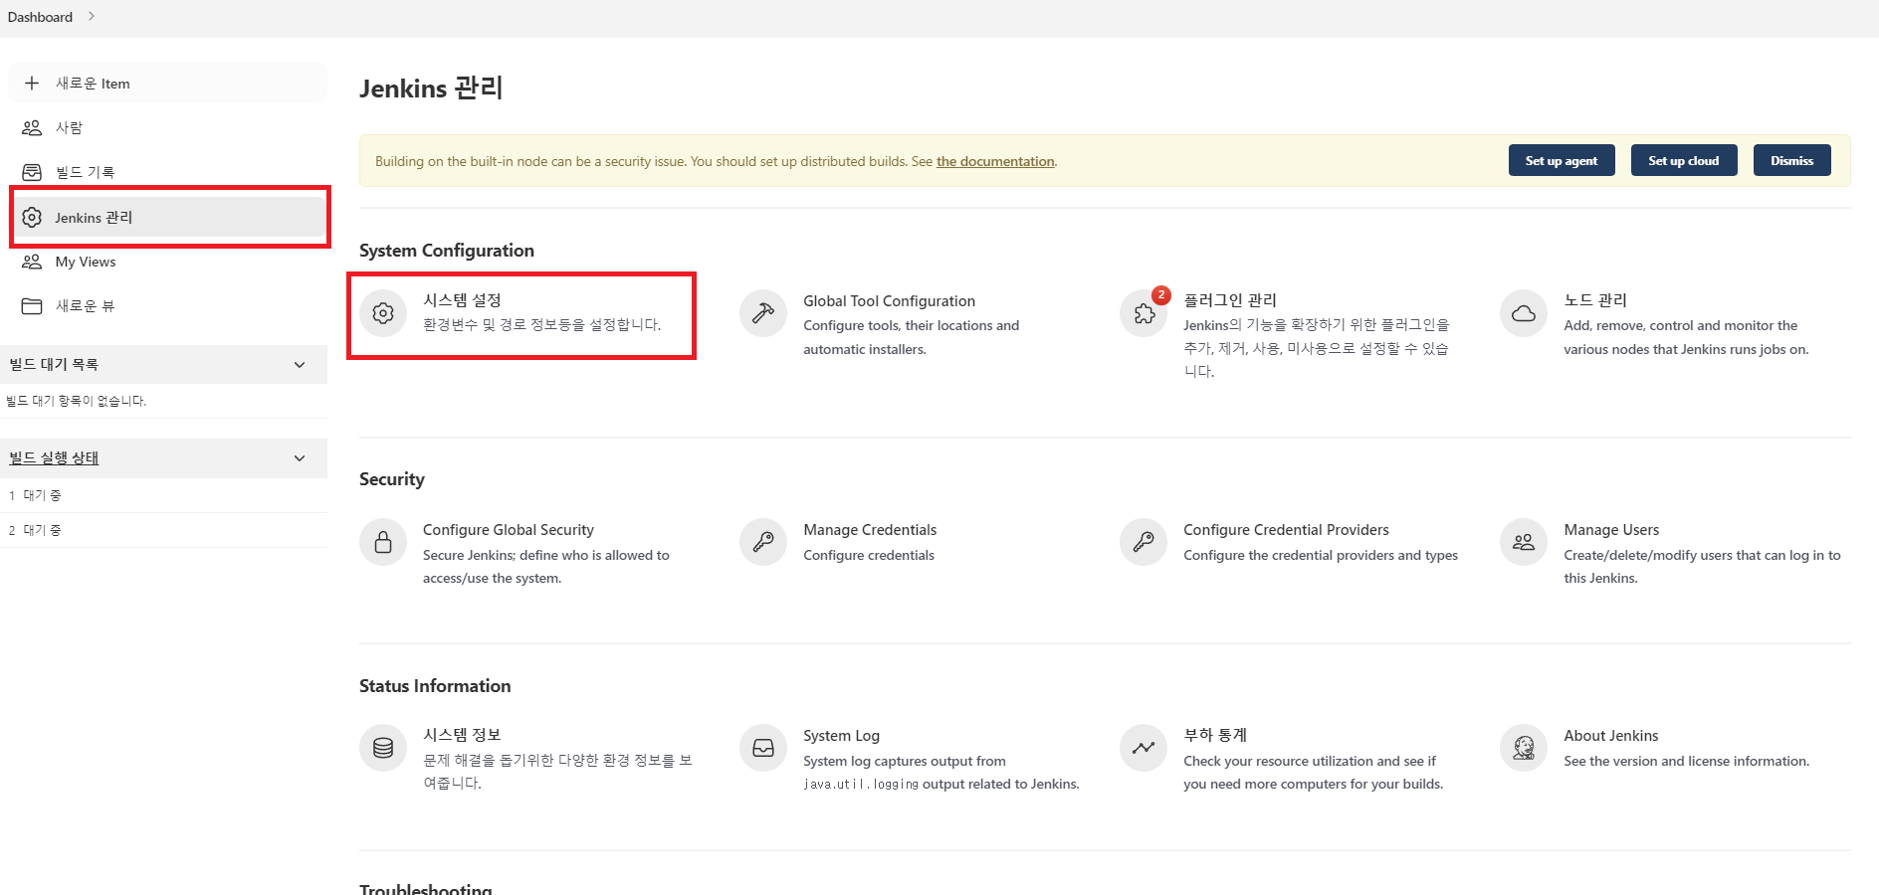This screenshot has height=895, width=1879.
Task: Click the About Jenkins butler icon
Action: coord(1524,748)
